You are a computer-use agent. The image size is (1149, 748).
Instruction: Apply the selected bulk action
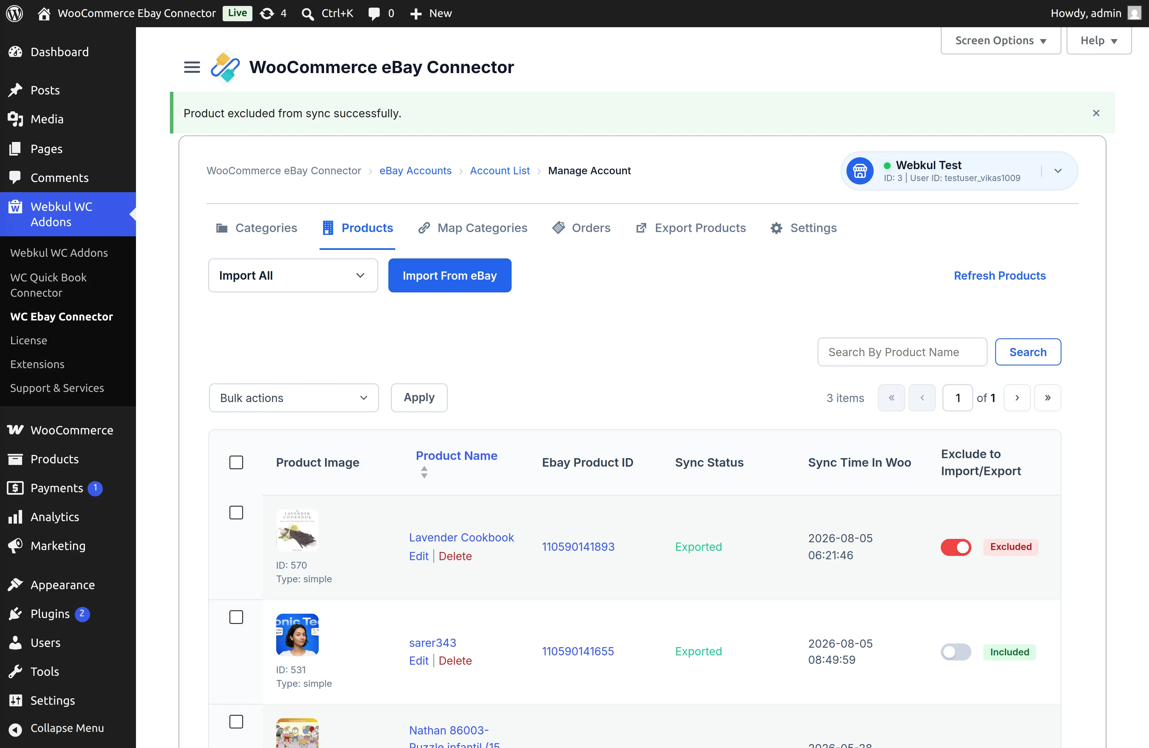coord(419,398)
